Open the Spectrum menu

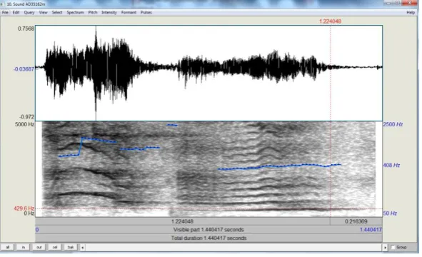pos(75,12)
